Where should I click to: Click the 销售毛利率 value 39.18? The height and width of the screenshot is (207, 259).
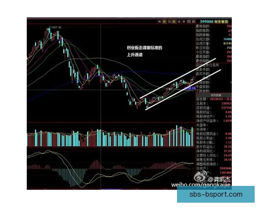coord(228,160)
